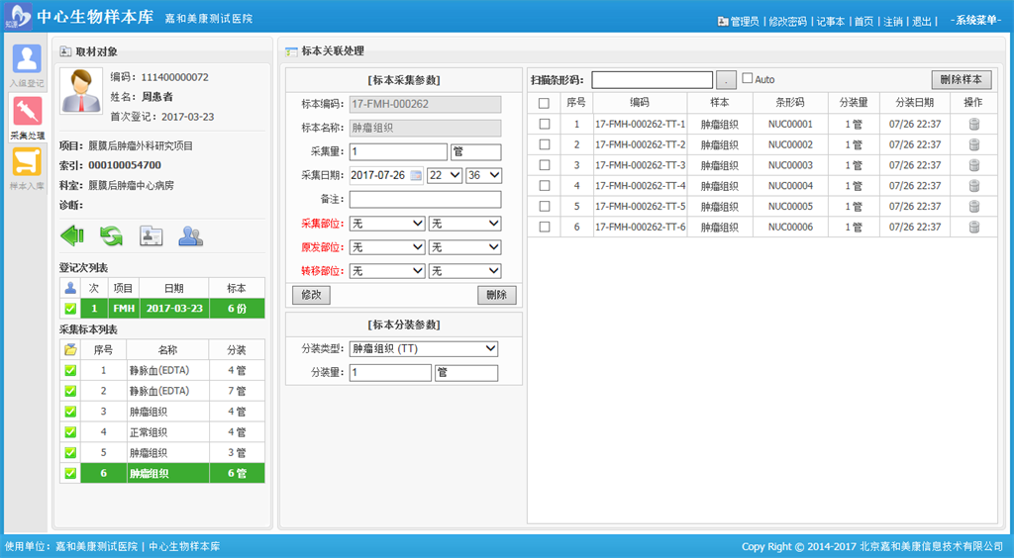Viewport: 1014px width, 558px height.
Task: Click the database icon for row NUC00001
Action: (973, 124)
